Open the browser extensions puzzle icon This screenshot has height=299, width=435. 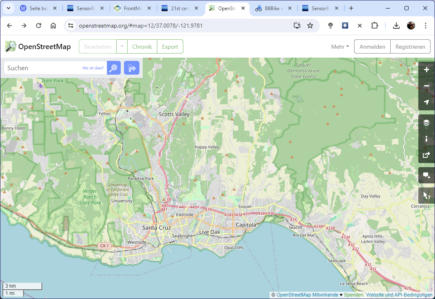(374, 25)
